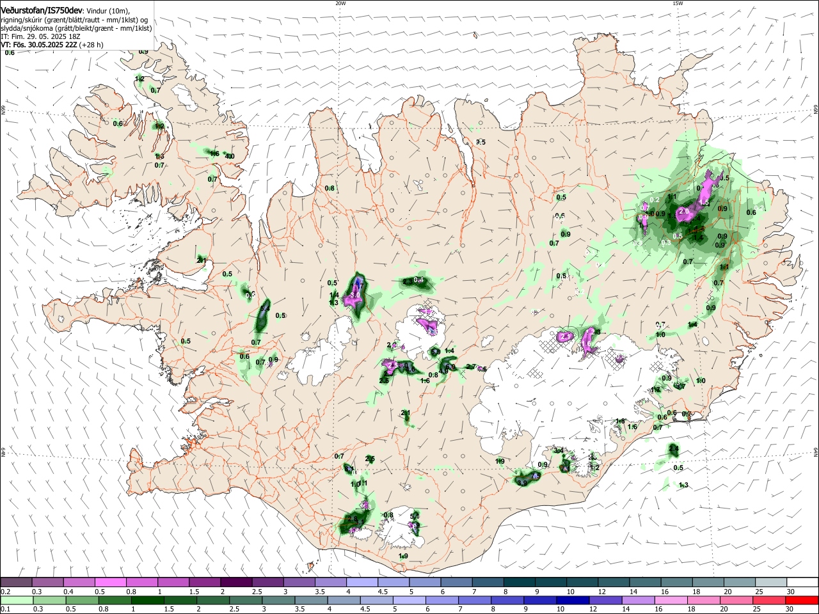Click the bright red 30 rain legend swatch
This screenshot has width=819, height=614.
[x=801, y=601]
